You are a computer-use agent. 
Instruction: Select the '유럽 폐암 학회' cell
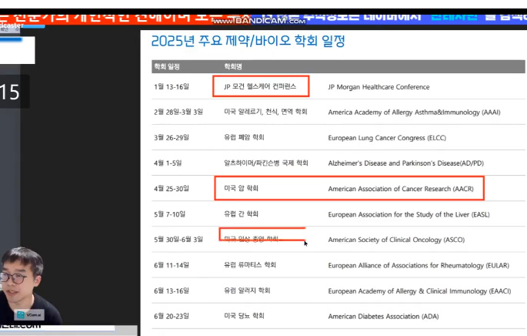pyautogui.click(x=244, y=137)
